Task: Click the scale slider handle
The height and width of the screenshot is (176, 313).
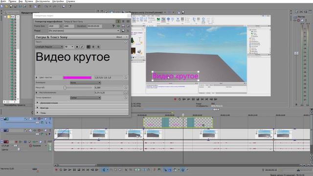Action: point(65,88)
